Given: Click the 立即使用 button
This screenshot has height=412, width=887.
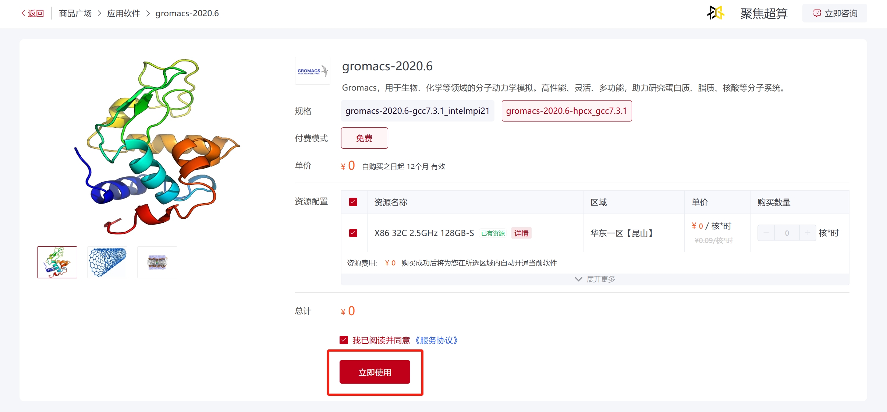Looking at the screenshot, I should point(375,372).
